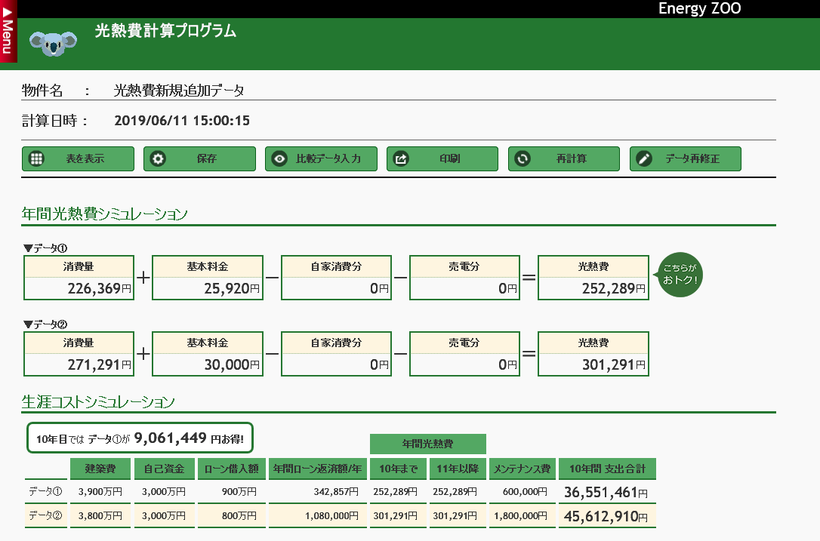Click the こちらがおトク! round badge

pos(680,274)
